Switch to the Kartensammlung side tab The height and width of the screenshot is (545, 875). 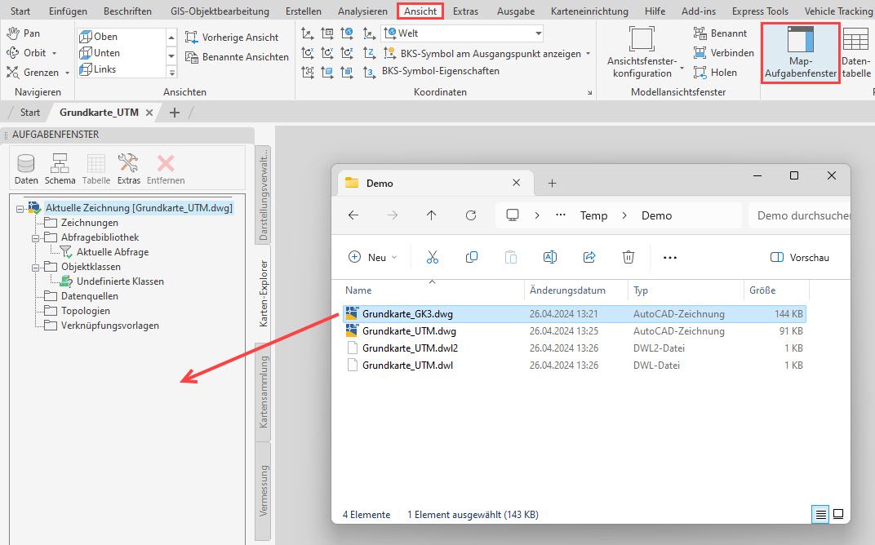click(x=264, y=392)
